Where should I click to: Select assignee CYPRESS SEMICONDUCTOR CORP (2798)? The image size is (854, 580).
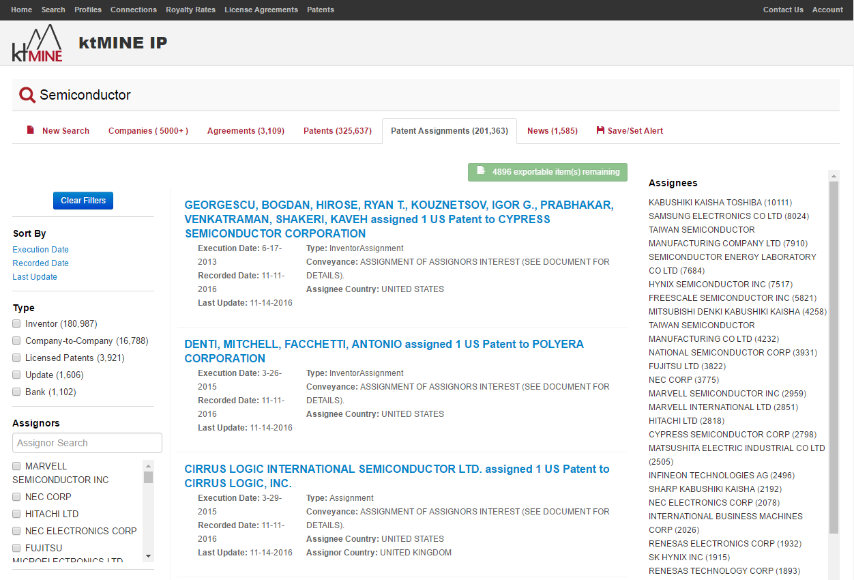733,435
